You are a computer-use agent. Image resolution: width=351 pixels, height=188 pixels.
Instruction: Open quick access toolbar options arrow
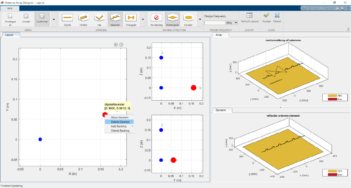click(348, 8)
